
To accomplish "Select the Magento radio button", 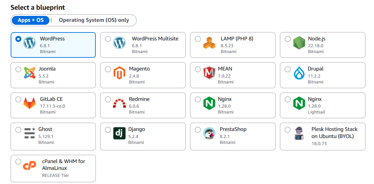I will pyautogui.click(x=108, y=69).
